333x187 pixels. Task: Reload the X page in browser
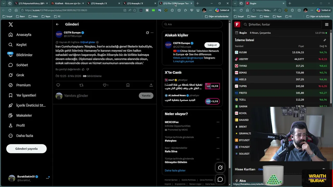10,10
